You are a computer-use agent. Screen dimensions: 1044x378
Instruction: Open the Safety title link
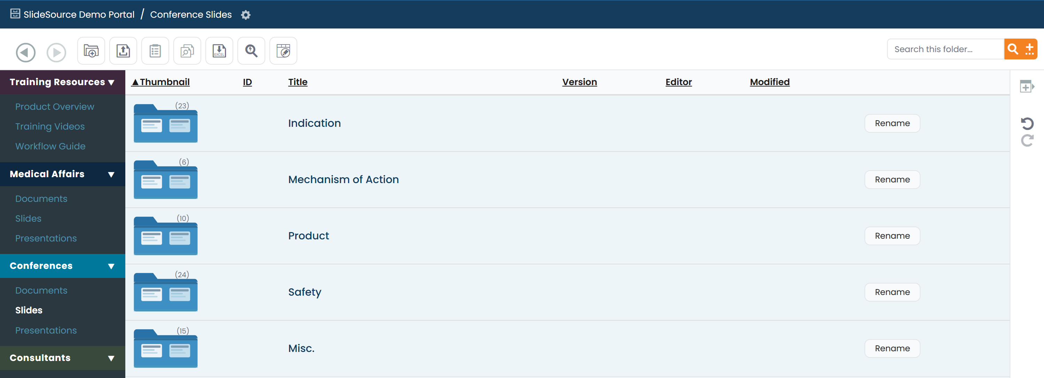[x=305, y=292]
